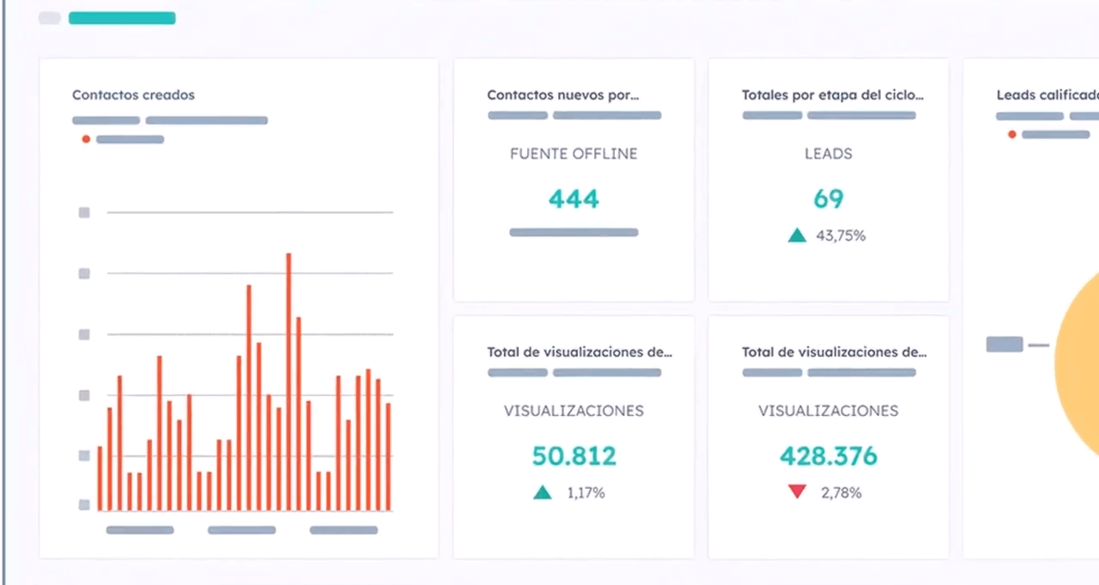Screen dimensions: 1099x585
Task: Click the green up triangle beside 43,75%
Action: tap(798, 235)
